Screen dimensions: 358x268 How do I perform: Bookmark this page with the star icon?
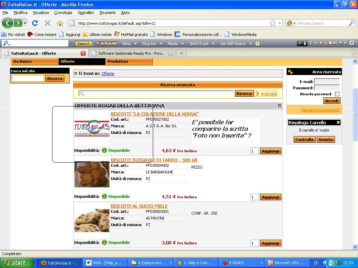[272, 23]
